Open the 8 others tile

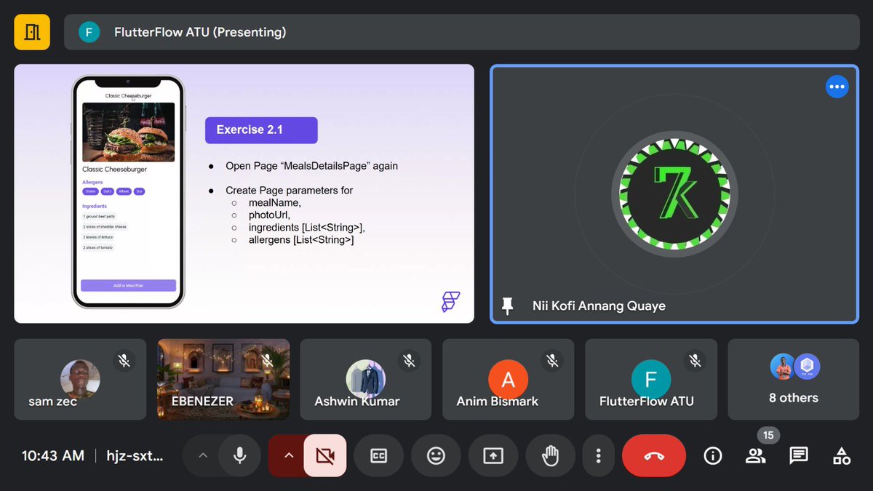(x=794, y=380)
